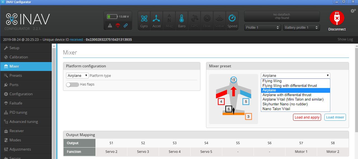Viewport: 358px width, 159px height.
Task: Click motor 1/2 marker on airplane diagram
Action: tap(233, 80)
